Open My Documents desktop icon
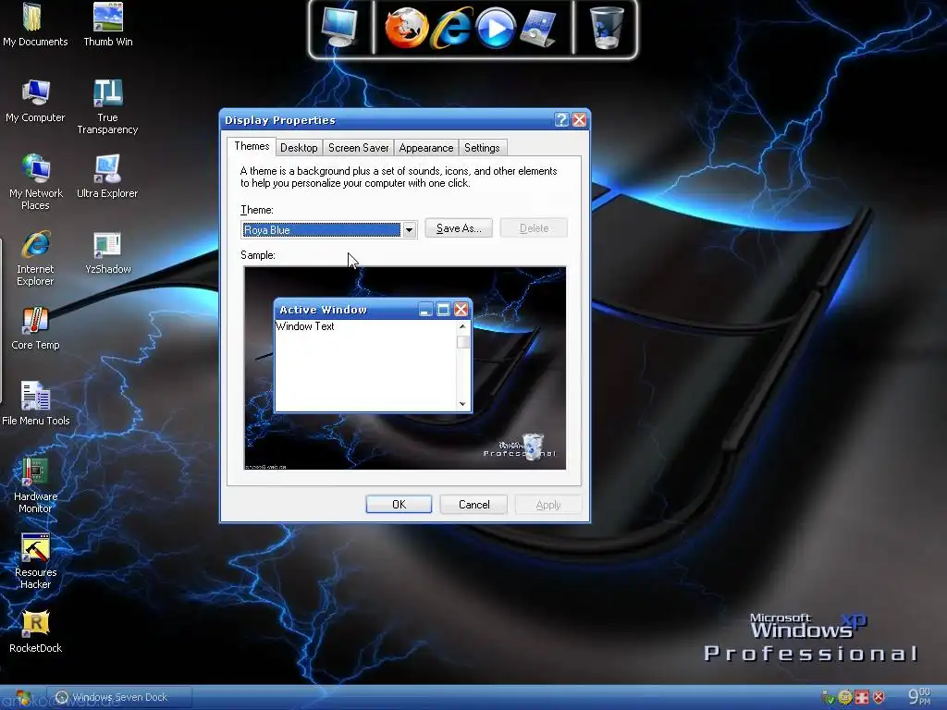The width and height of the screenshot is (947, 710). click(x=35, y=24)
